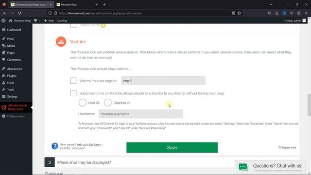Click the admin avatar in top bar
This screenshot has height=175, width=311.
click(x=304, y=20)
